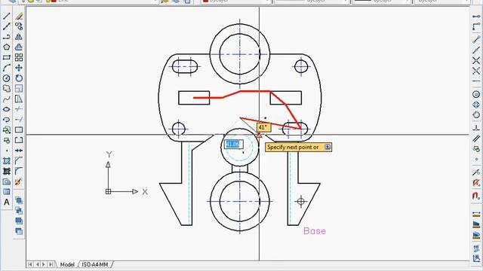The image size is (483, 271).
Task: Click the magenta Base text label
Action: 315,231
